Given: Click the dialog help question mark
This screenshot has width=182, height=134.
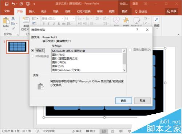Looking at the screenshot, I should click(137, 30).
